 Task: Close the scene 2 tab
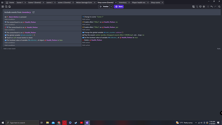55,3
